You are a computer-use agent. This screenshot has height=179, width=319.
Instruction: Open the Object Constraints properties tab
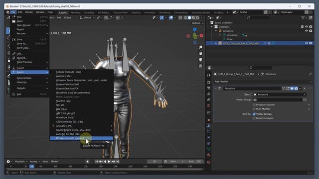tap(209, 143)
